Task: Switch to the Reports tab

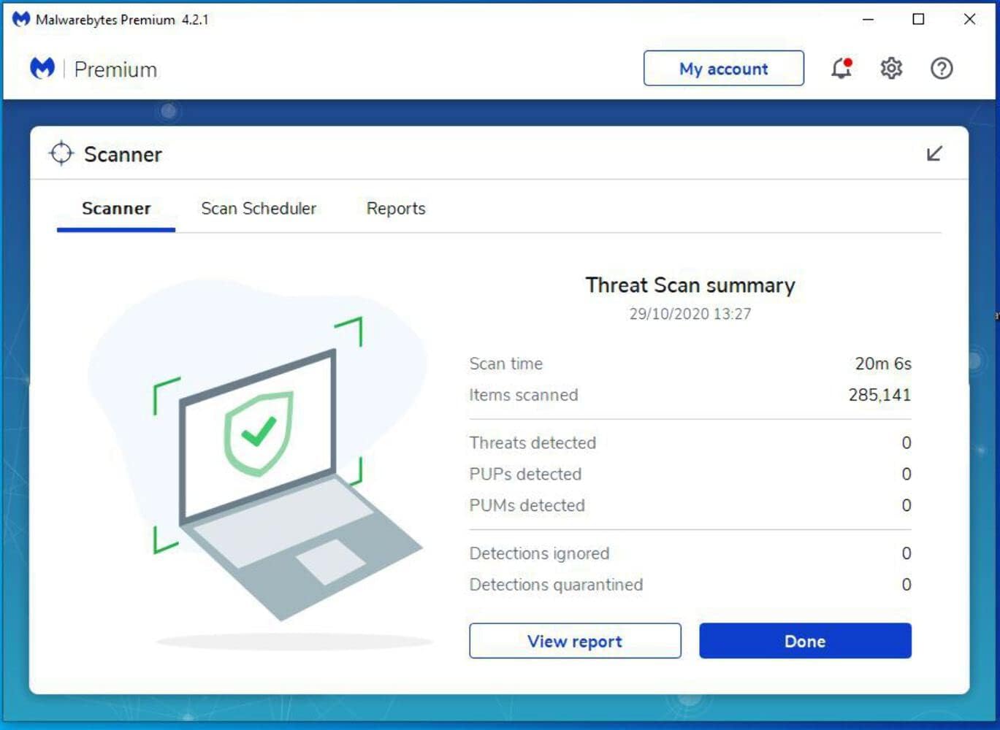Action: click(x=396, y=209)
